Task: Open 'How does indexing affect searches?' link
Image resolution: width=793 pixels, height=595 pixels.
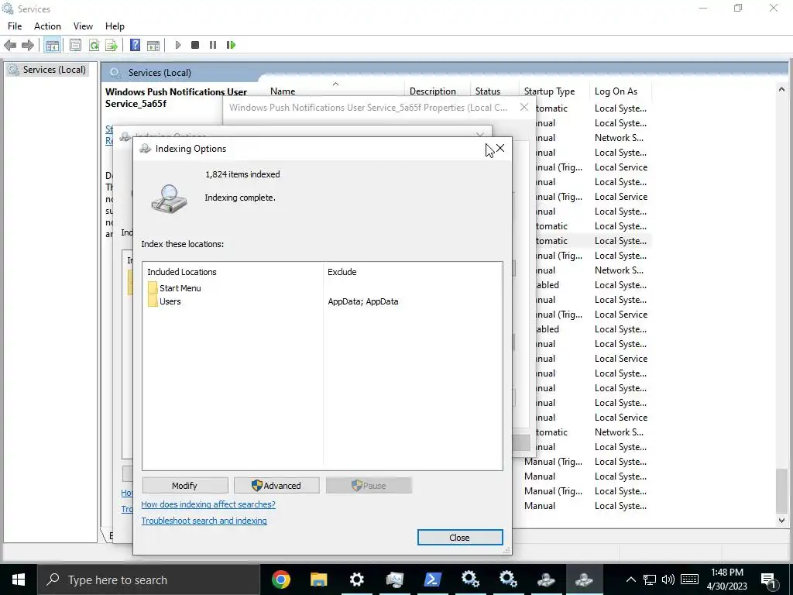Action: [208, 504]
